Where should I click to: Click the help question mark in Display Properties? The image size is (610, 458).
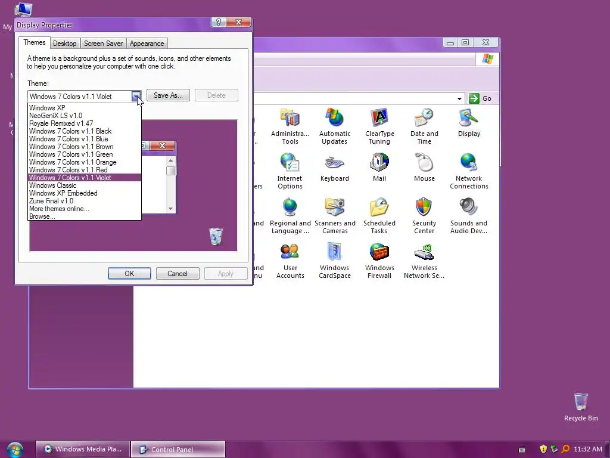(x=219, y=22)
